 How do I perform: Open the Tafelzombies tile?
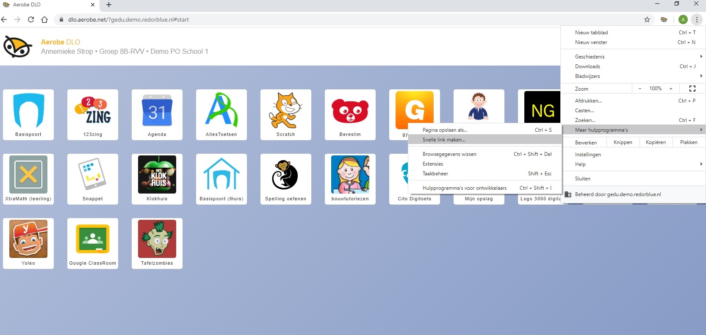[157, 243]
